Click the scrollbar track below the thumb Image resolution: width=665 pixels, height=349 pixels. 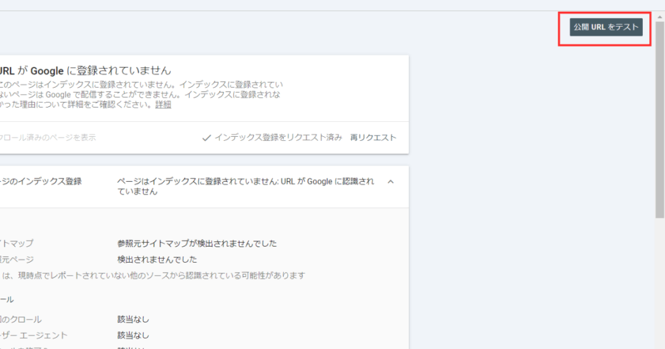pos(659,285)
